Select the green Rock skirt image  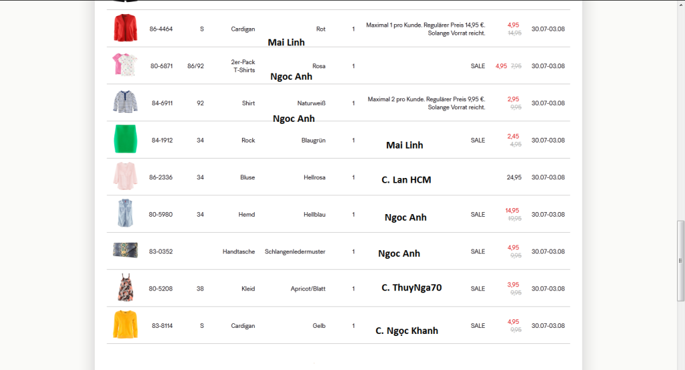(x=125, y=139)
